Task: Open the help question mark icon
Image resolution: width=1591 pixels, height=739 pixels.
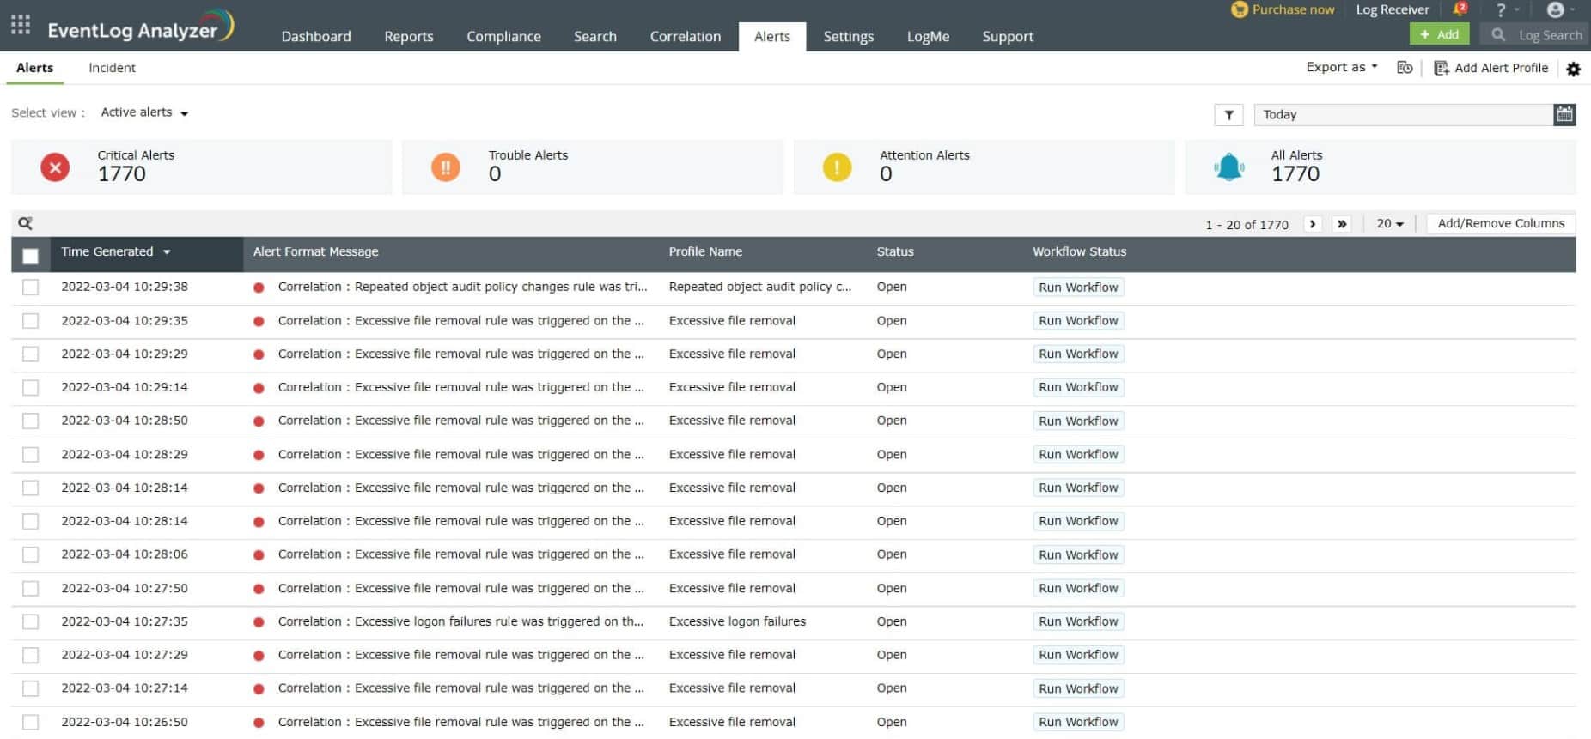Action: click(x=1501, y=10)
